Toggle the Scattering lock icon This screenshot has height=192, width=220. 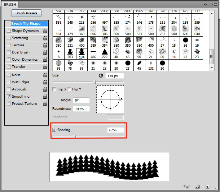click(45, 38)
